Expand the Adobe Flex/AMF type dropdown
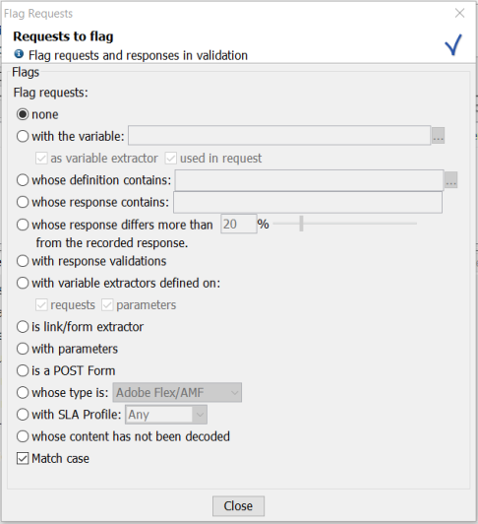 click(x=177, y=393)
